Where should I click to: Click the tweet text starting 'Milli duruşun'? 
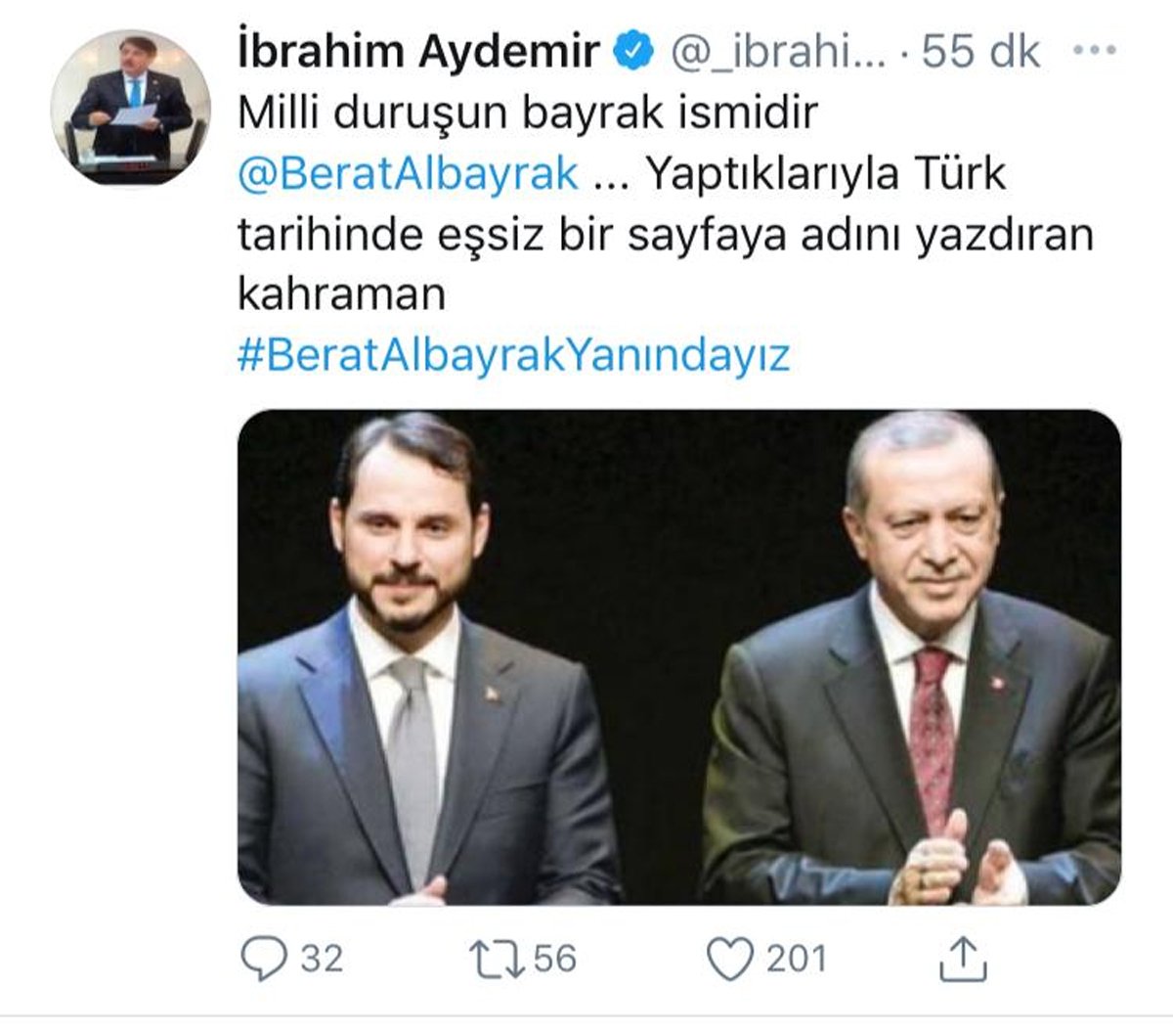pos(665,204)
